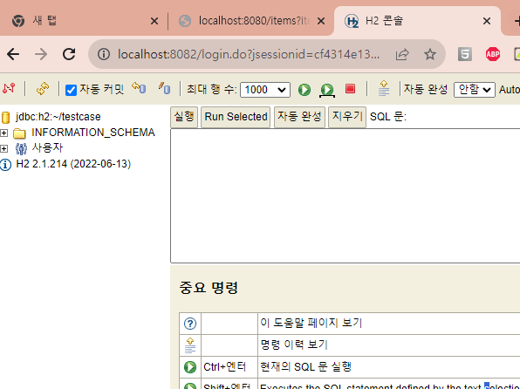The width and height of the screenshot is (520, 389).
Task: Click the 명령 이력 보기 row history icon
Action: coord(190,345)
